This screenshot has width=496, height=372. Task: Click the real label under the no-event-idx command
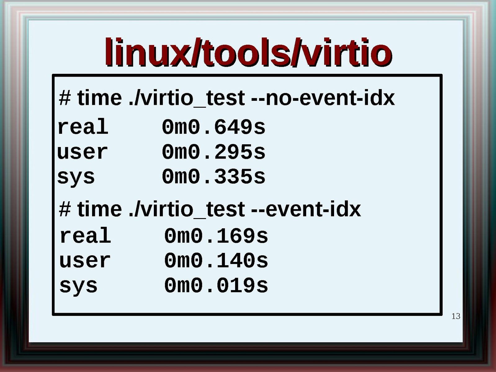point(83,127)
